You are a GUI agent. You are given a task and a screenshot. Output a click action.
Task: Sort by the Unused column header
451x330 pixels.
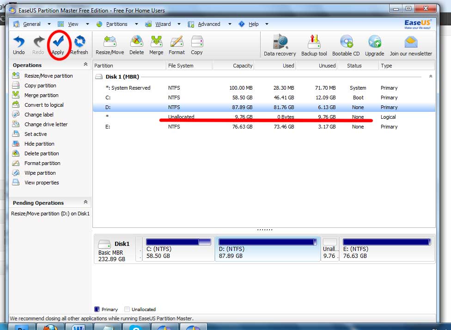point(317,66)
